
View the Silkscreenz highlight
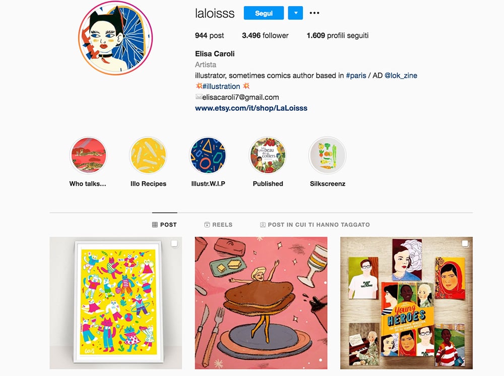coord(328,156)
